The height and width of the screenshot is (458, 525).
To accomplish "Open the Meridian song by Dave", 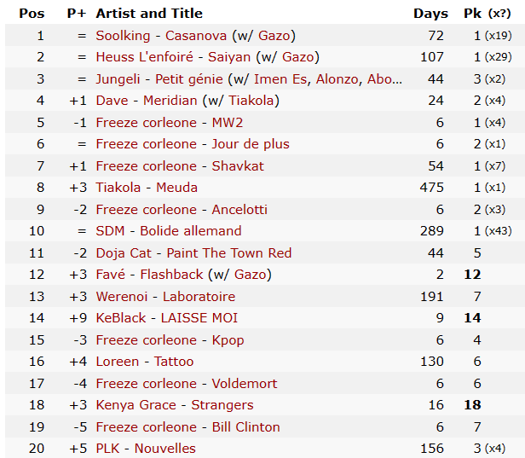I will (x=170, y=101).
